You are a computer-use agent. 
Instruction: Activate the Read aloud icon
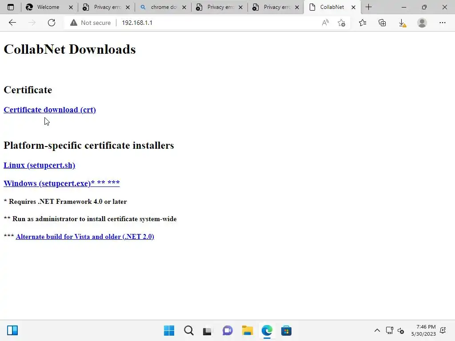[325, 23]
